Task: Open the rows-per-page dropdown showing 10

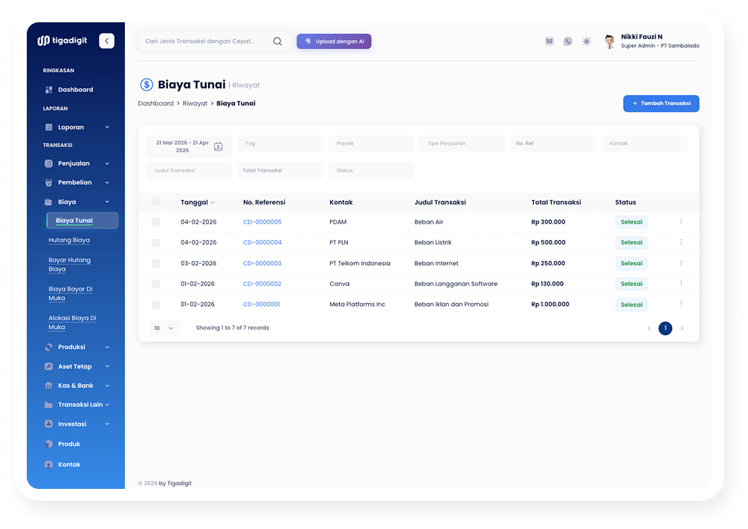Action: [x=164, y=328]
